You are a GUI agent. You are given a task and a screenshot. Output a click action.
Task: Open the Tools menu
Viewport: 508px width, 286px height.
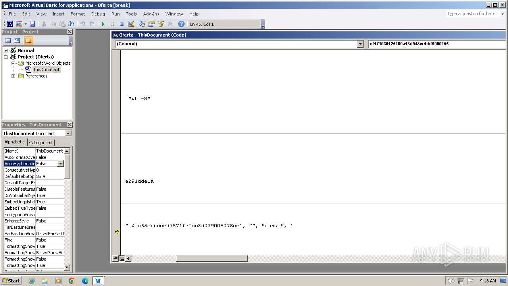tap(131, 14)
